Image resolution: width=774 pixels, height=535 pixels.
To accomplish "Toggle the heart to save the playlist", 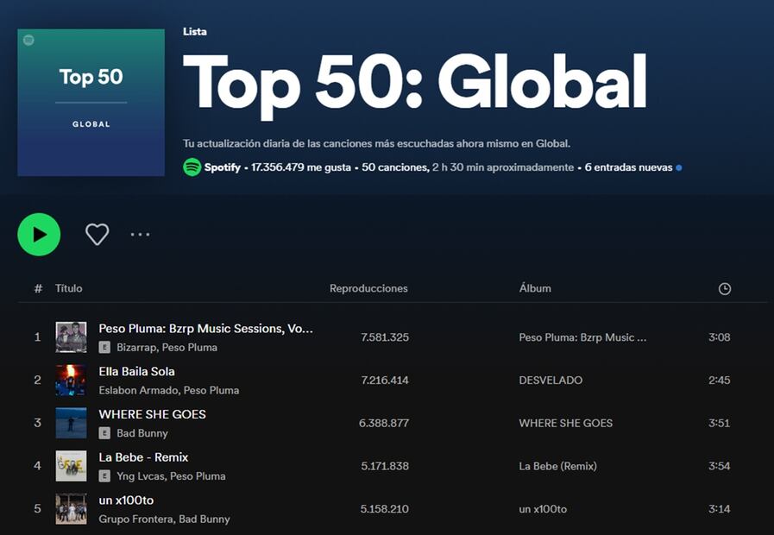I will pyautogui.click(x=97, y=234).
